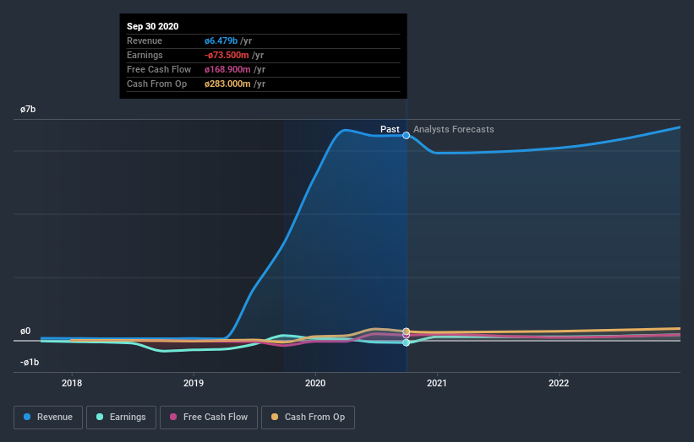The height and width of the screenshot is (442, 694).
Task: Click the 2021 x-axis label
Action: click(437, 383)
